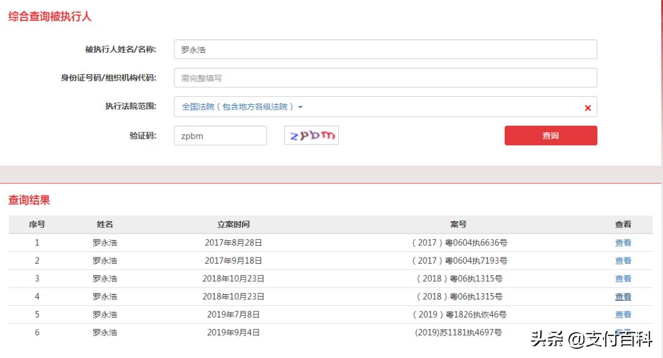This screenshot has height=358, width=663.
Task: Click the red X to clear the court range
Action: [x=587, y=107]
